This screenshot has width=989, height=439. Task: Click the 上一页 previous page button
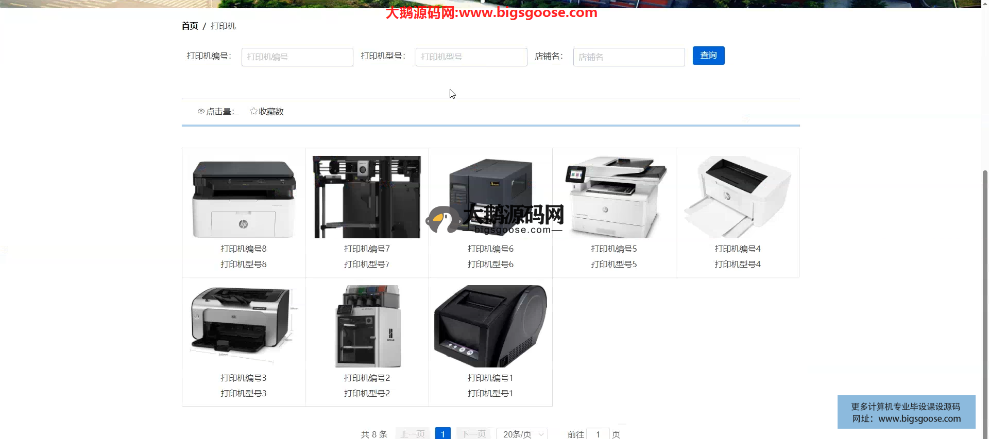coord(413,434)
